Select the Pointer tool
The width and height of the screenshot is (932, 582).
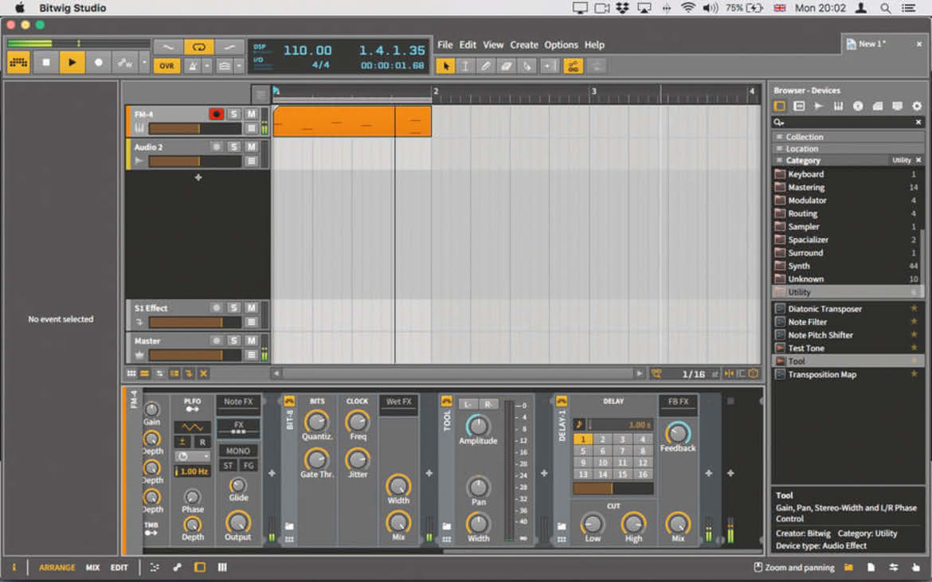click(445, 66)
